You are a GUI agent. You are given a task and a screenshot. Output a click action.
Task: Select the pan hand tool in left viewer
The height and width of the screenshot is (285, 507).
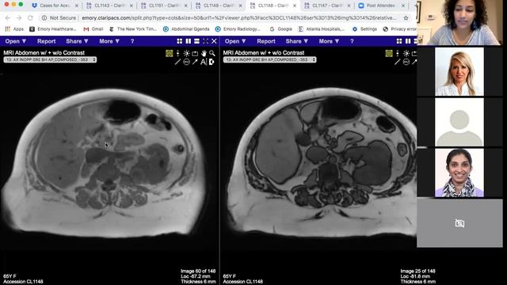click(204, 53)
